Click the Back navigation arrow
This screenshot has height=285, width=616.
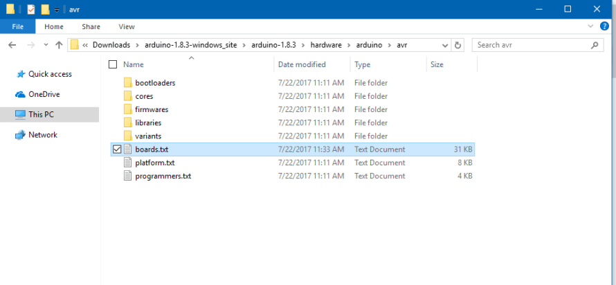[12, 45]
